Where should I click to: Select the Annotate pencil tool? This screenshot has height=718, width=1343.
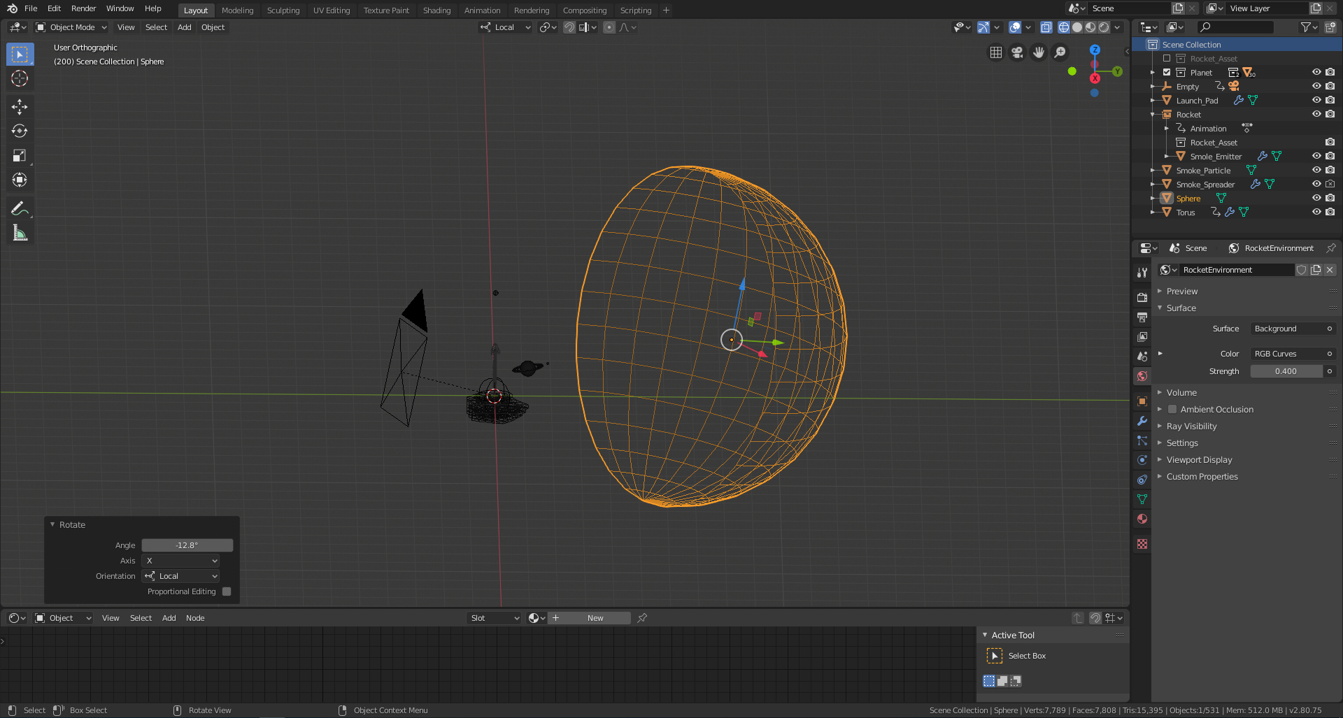20,208
